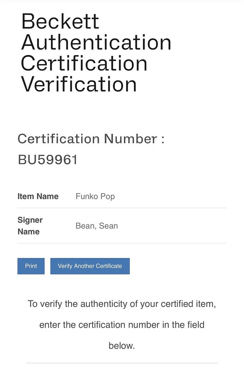Click the Item Name label
The image size is (244, 370).
[38, 196]
